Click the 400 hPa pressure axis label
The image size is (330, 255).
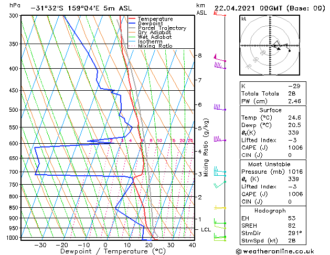coord(15,69)
